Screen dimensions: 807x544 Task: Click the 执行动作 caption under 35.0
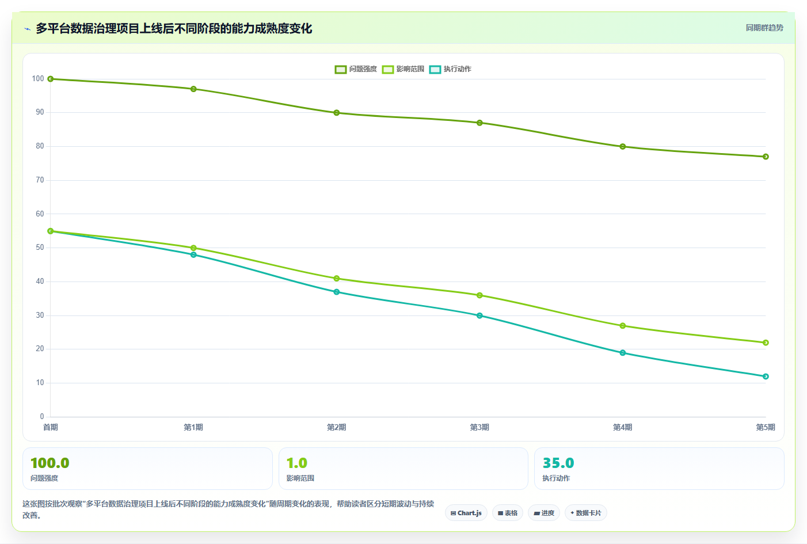(x=556, y=478)
